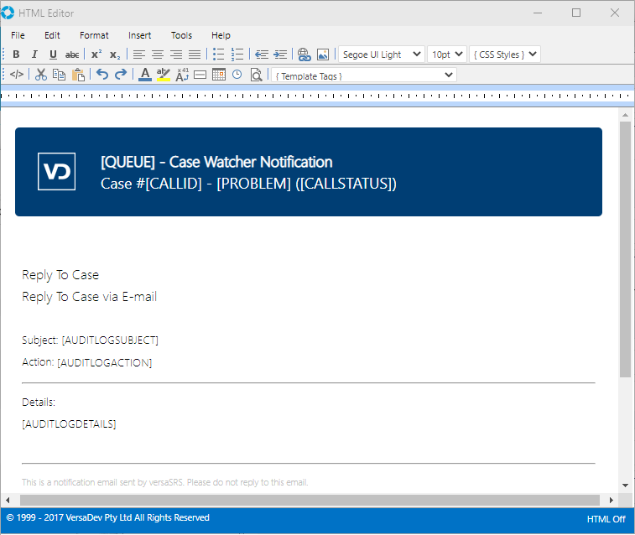Click the insert image icon
The image size is (635, 535).
pos(322,55)
